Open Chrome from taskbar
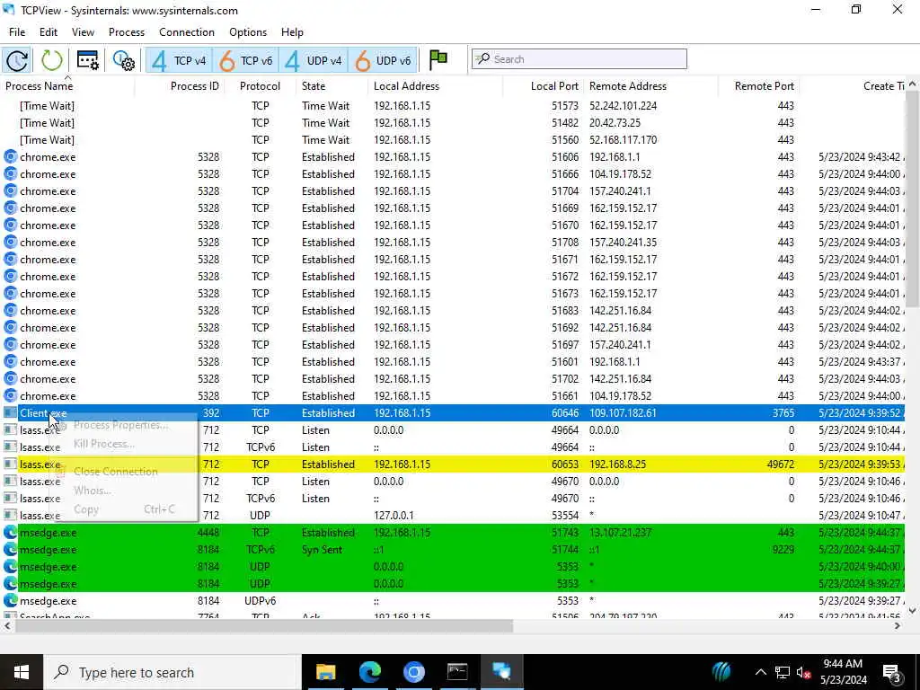 [413, 672]
